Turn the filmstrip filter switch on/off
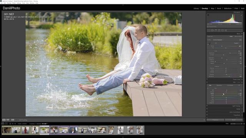Image resolution: width=246 pixels, height=138 pixels. pyautogui.click(x=244, y=123)
